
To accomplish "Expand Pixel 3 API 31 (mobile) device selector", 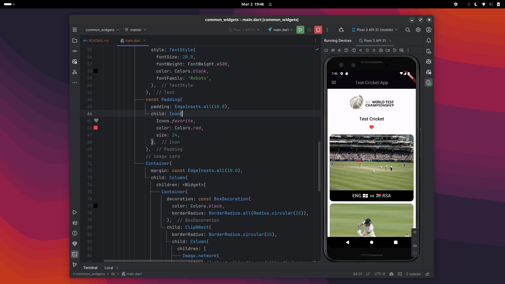I will point(375,30).
